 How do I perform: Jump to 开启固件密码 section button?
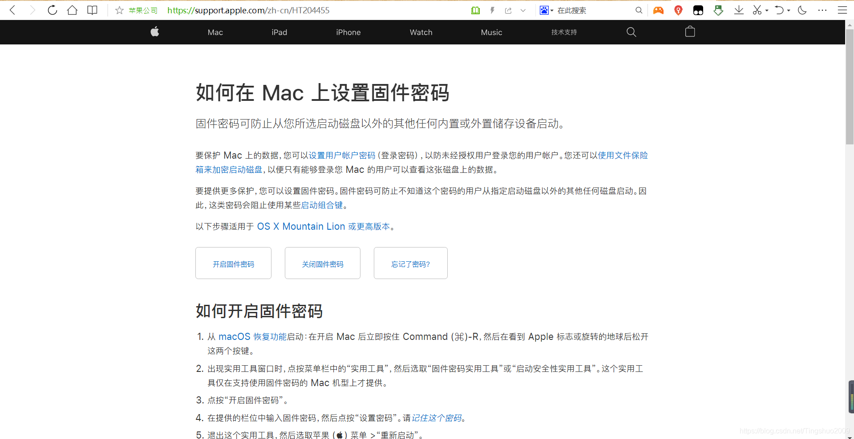point(233,263)
